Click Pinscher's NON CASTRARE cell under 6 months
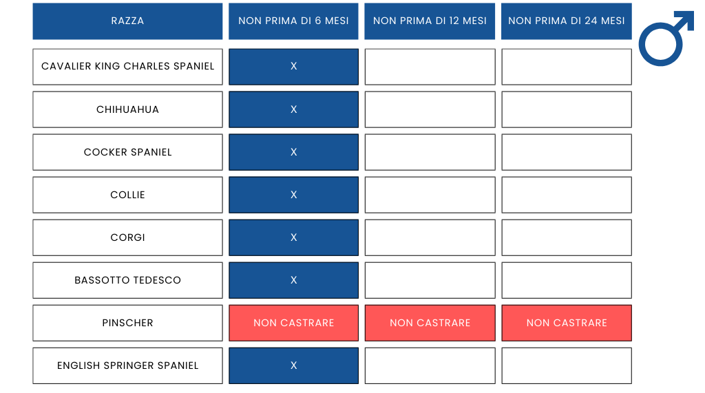 coord(293,323)
